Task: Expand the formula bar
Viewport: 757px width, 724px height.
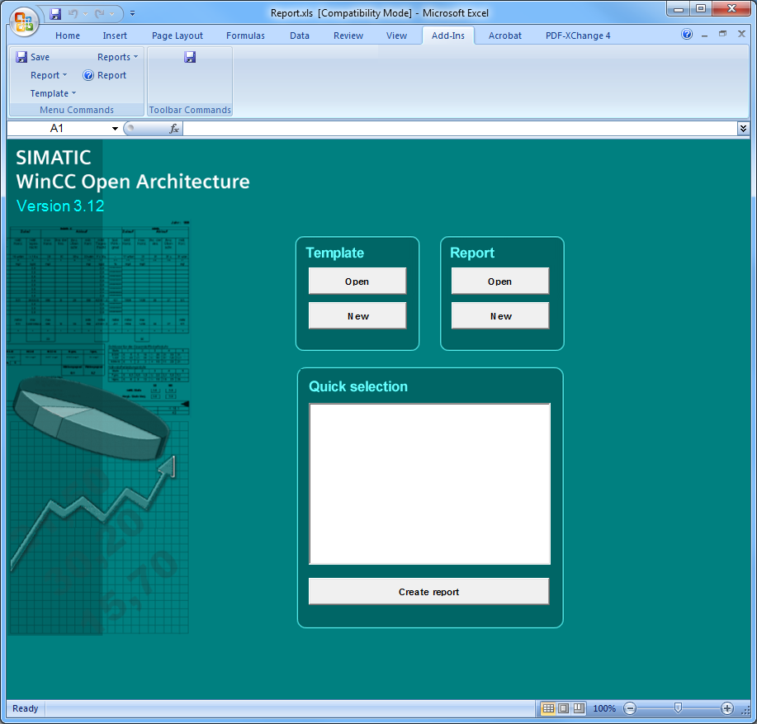Action: pos(743,128)
